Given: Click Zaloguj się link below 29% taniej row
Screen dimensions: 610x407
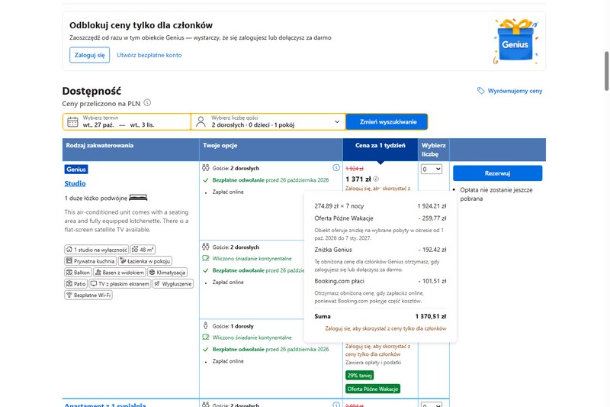Looking at the screenshot, I should pos(377,350).
